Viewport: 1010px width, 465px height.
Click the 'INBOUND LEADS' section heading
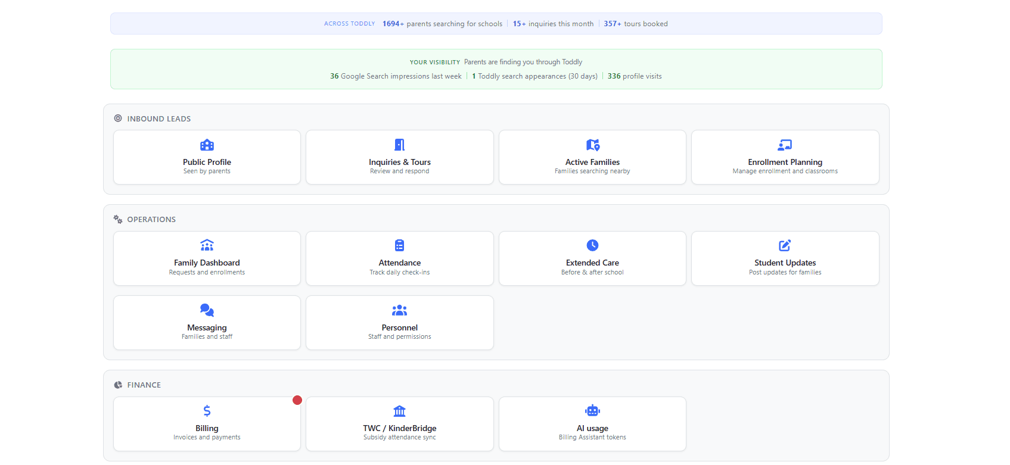click(x=159, y=118)
